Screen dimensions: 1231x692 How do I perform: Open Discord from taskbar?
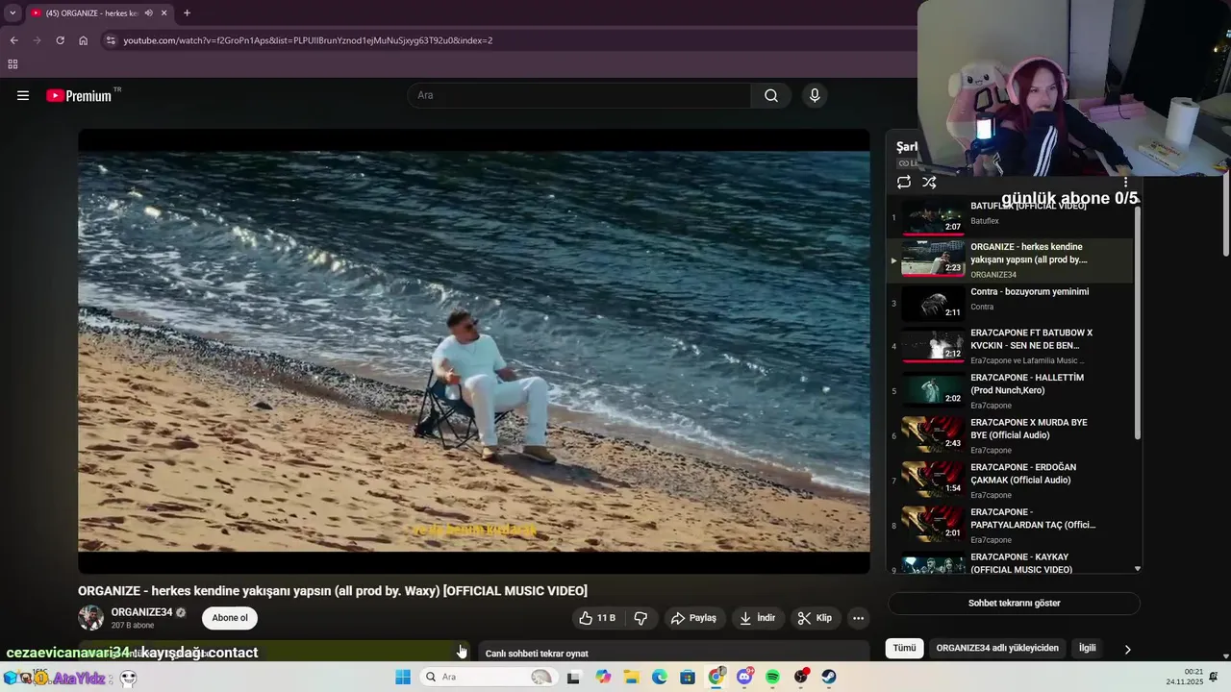click(x=744, y=677)
